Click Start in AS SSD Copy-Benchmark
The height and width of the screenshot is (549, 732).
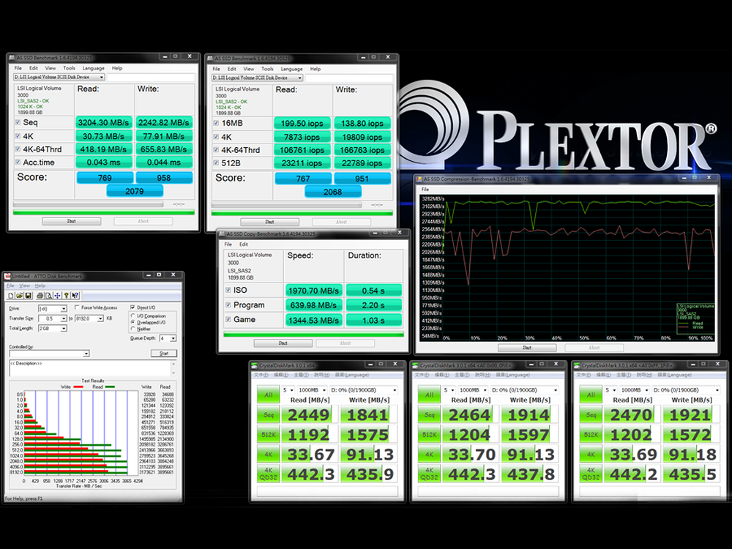(x=283, y=343)
